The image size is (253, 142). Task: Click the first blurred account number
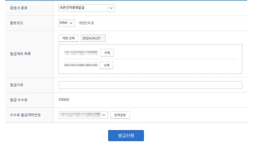(x=81, y=53)
